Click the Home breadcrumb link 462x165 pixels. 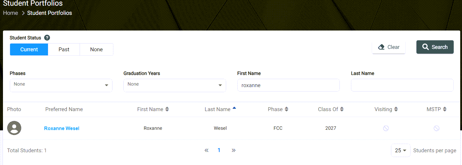pos(11,13)
